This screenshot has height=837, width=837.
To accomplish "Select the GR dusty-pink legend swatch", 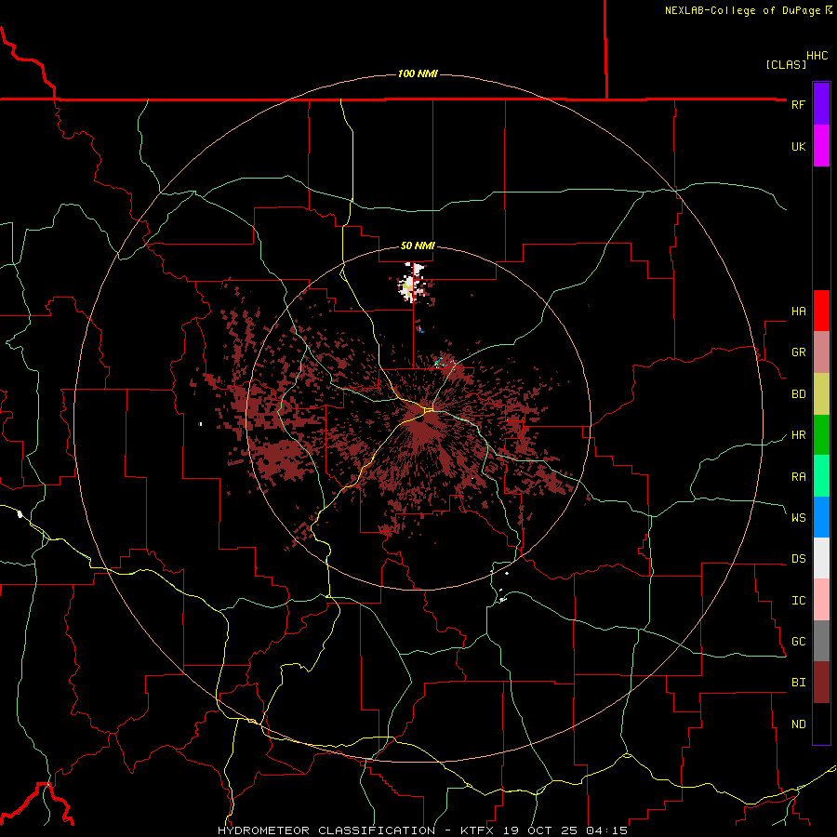I will click(821, 352).
